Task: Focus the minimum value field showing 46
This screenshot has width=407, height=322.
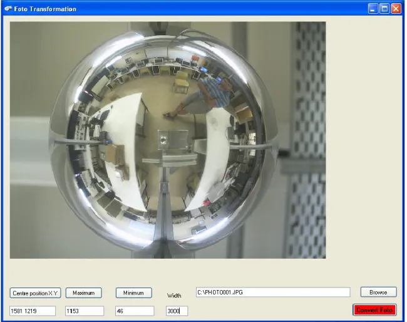Action: point(135,311)
